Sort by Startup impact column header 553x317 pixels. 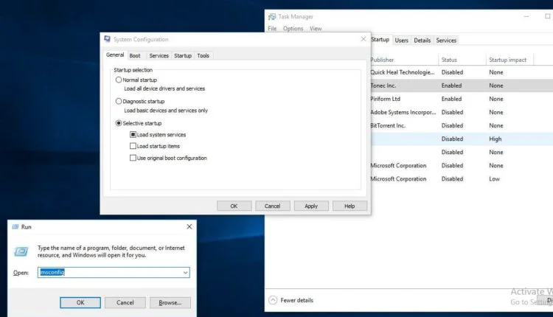click(x=509, y=60)
